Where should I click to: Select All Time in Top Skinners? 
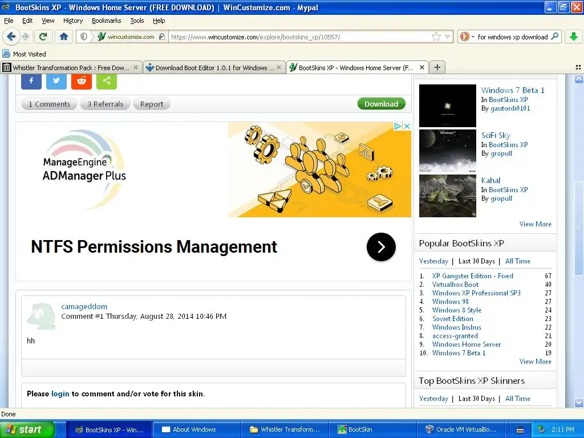[518, 399]
